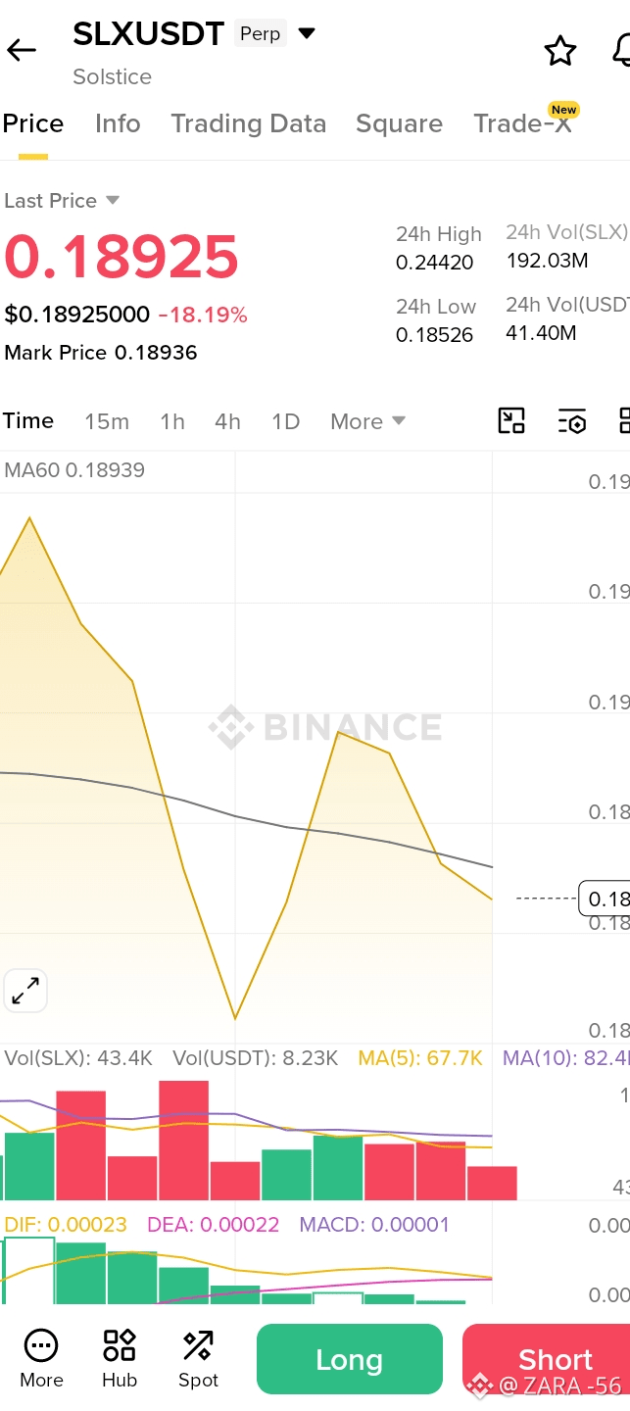Switch to Spot trading icon
This screenshot has width=630, height=1411.
pyautogui.click(x=198, y=1358)
